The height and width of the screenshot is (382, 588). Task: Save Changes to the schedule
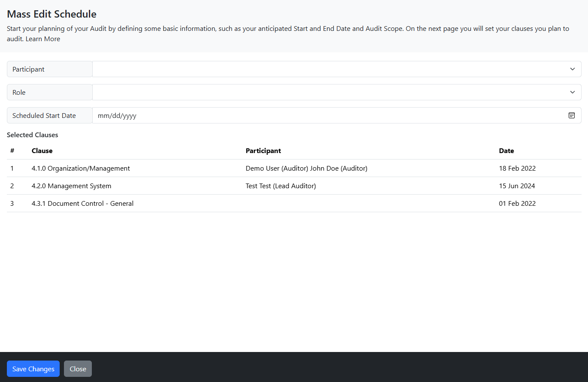(33, 369)
